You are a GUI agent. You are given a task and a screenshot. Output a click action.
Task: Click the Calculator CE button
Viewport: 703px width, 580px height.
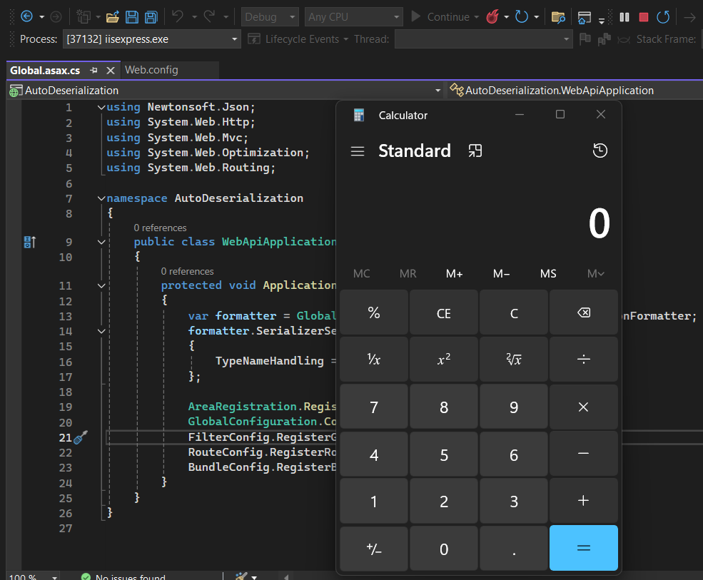point(444,312)
